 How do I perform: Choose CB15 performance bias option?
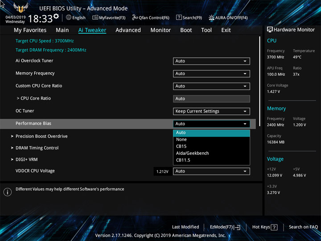point(211,146)
